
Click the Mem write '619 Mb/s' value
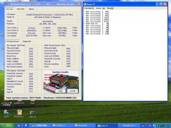click(x=62, y=35)
